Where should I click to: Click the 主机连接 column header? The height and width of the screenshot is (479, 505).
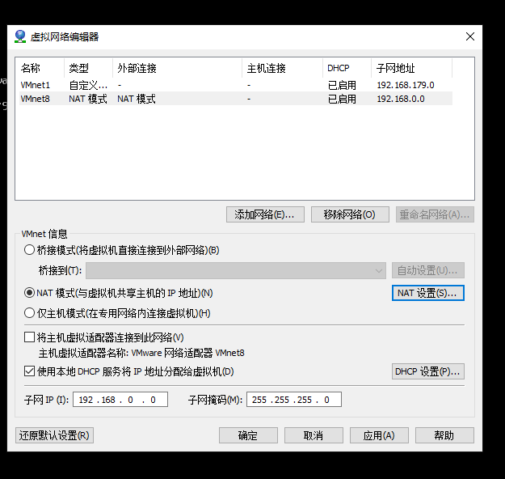[282, 68]
